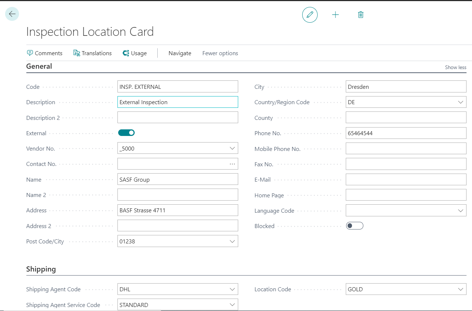Click the Address field
This screenshot has width=472, height=311.
point(178,210)
